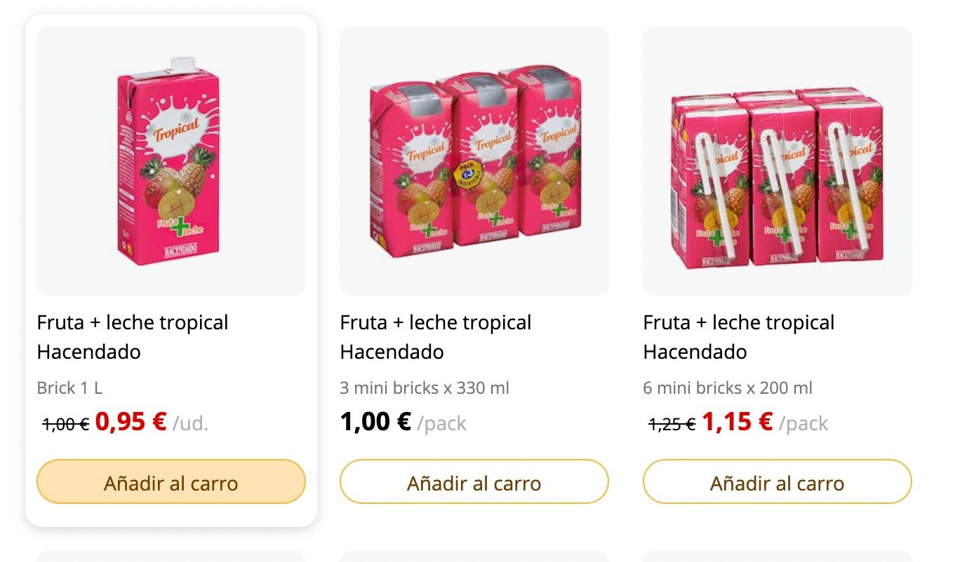Click the crossed-out 1,25 € old price

click(x=672, y=424)
